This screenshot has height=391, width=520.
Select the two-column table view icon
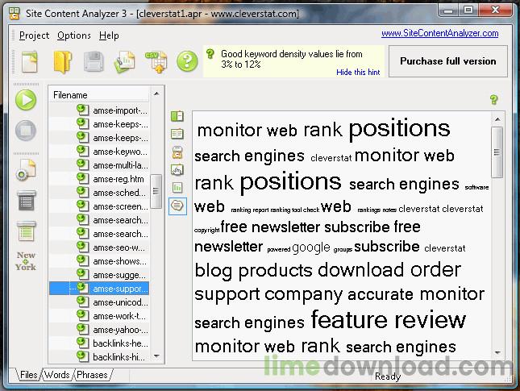pos(177,134)
